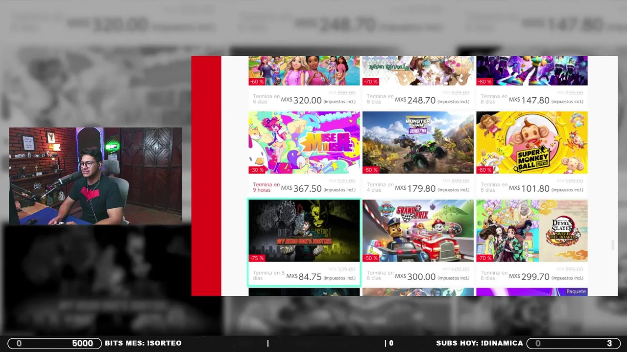Click the -80 % badge on Super Monkey Ball
Screen dimensions: 627x352
tap(484, 170)
